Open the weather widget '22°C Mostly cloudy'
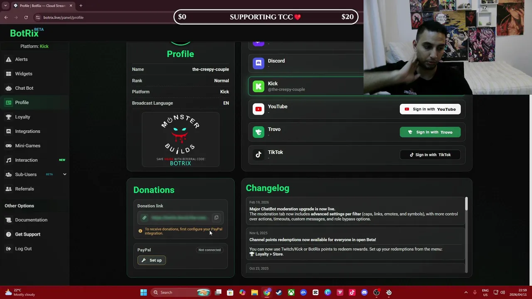Viewport: 532px width, 299px height. click(20, 292)
